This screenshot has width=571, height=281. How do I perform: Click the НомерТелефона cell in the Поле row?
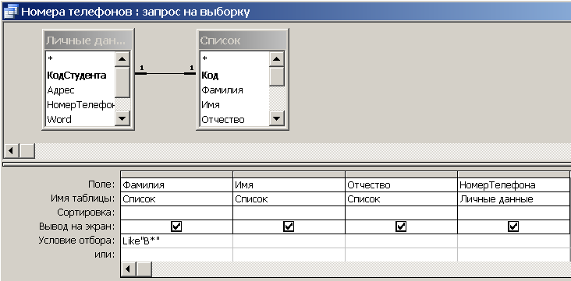click(513, 185)
